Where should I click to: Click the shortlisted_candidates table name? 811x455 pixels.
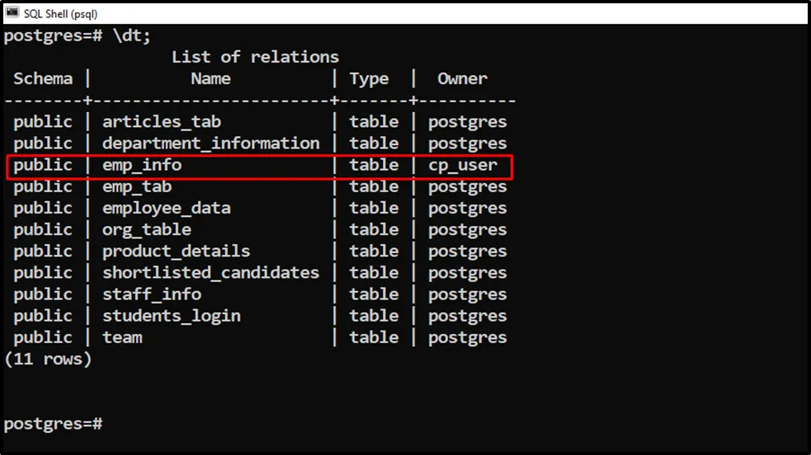click(x=210, y=273)
